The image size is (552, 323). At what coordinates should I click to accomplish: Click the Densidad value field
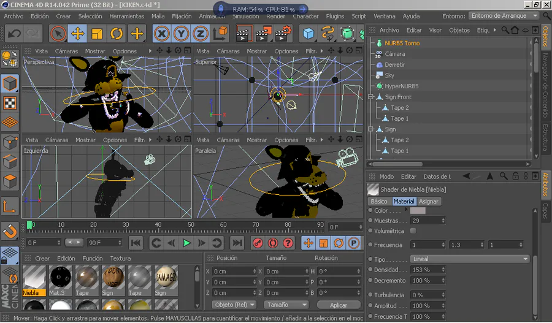tap(428, 270)
